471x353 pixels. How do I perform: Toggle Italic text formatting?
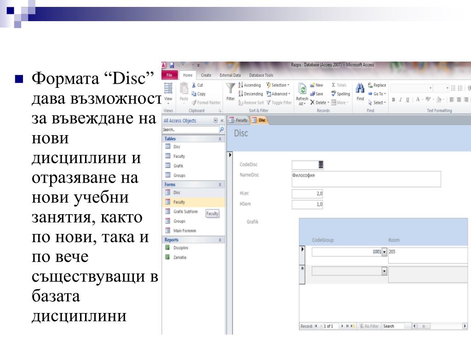[x=401, y=99]
